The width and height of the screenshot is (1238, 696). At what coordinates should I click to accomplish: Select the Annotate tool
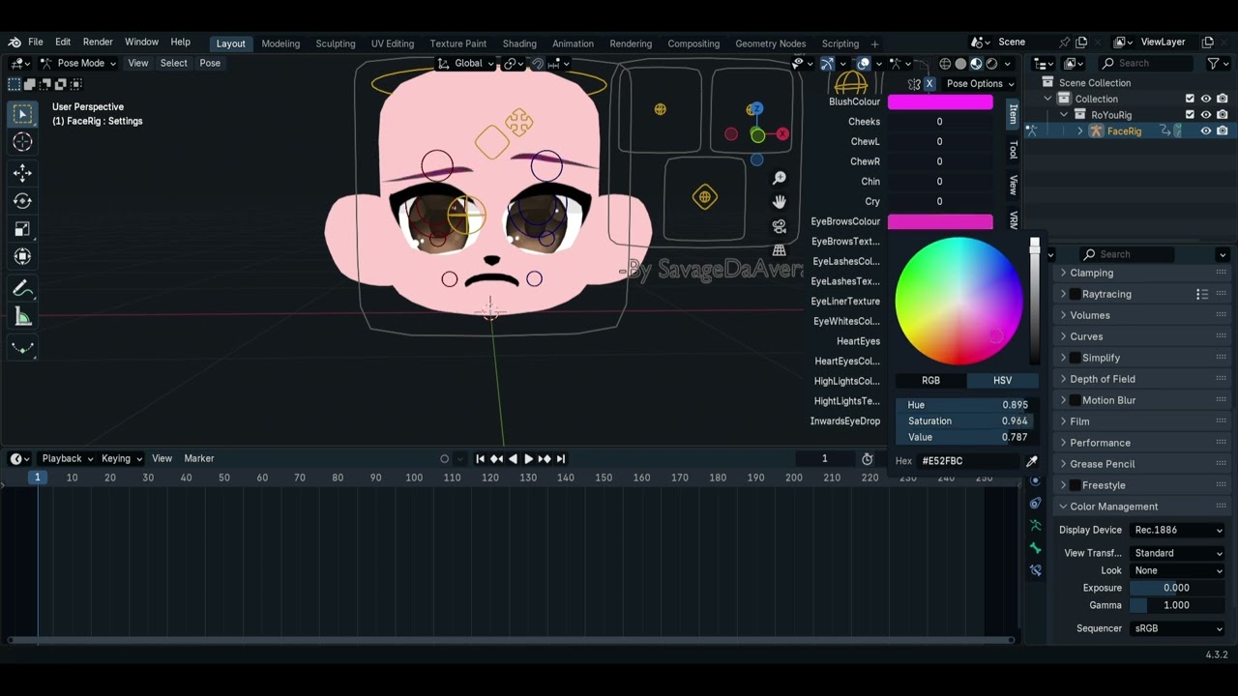pyautogui.click(x=22, y=287)
